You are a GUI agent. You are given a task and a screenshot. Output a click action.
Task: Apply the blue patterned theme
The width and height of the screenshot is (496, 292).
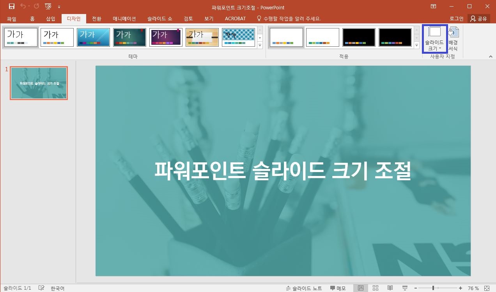click(238, 37)
